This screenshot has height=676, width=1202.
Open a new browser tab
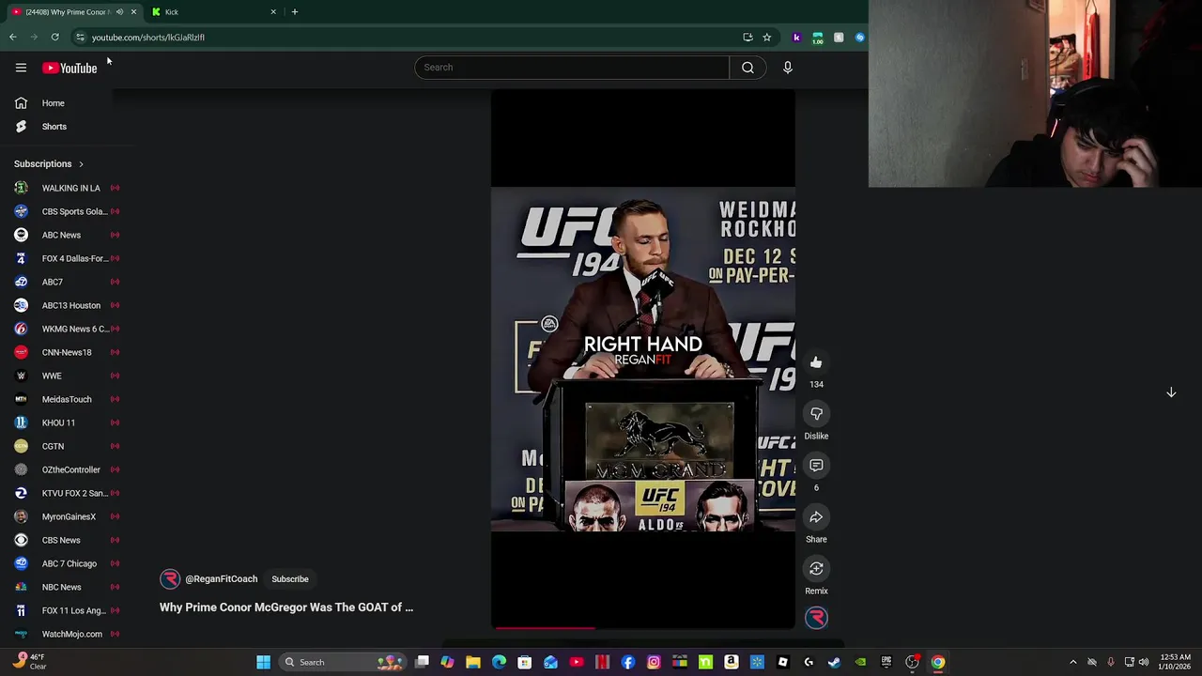click(294, 12)
